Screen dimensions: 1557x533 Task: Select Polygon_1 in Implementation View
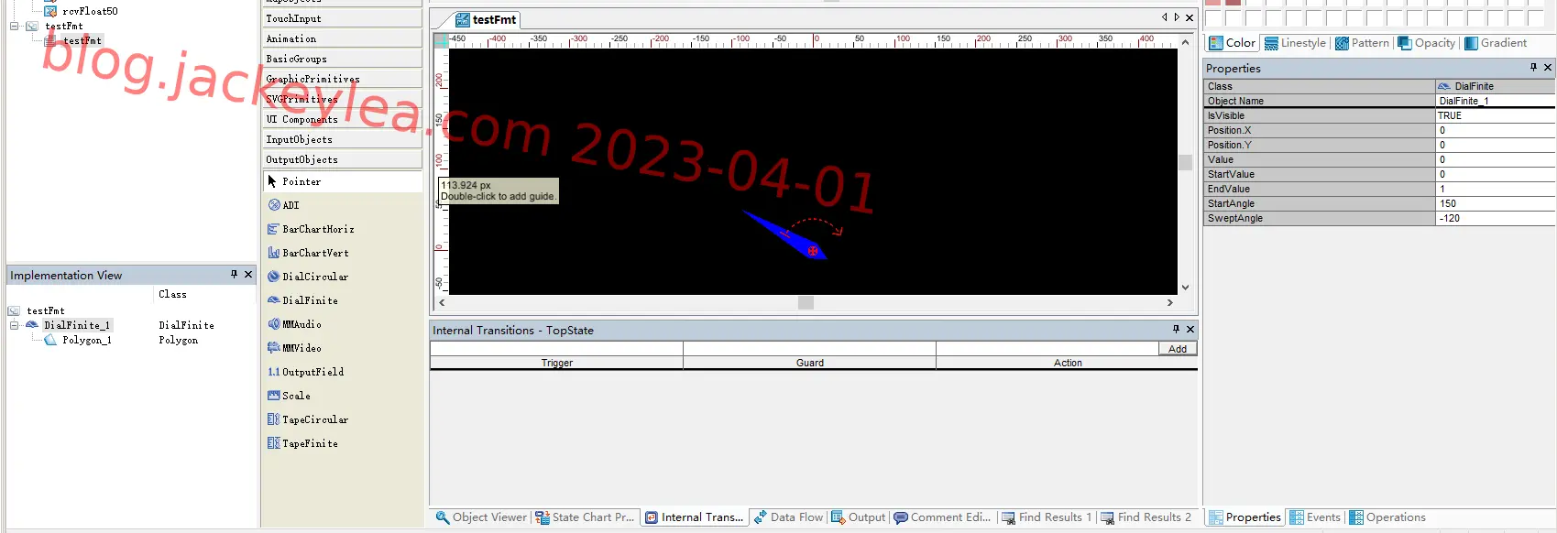tap(86, 340)
